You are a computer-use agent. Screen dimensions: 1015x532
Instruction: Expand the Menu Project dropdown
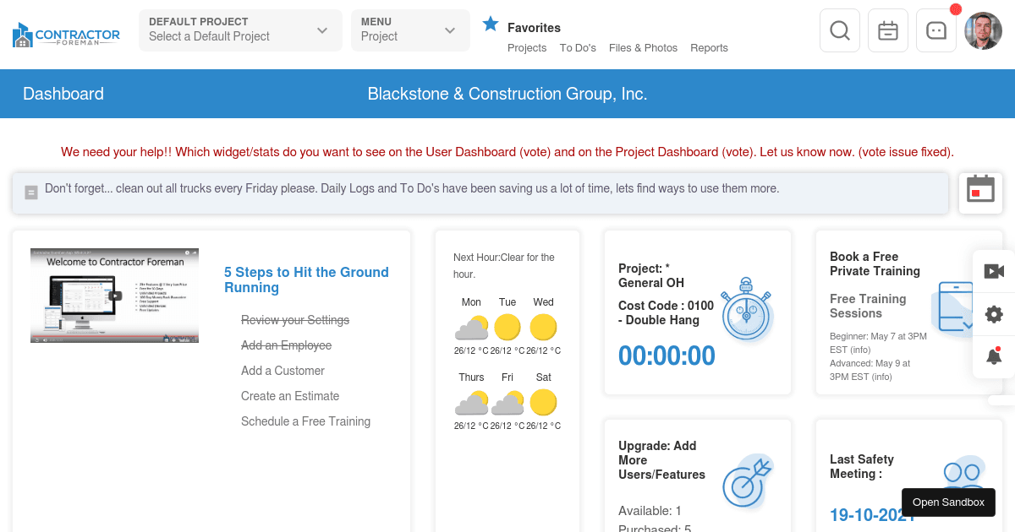[x=410, y=30]
